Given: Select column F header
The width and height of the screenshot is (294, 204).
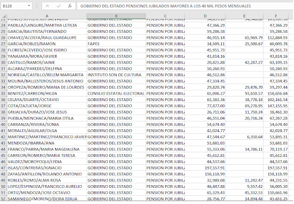Looking at the screenshot, I should (276, 16).
